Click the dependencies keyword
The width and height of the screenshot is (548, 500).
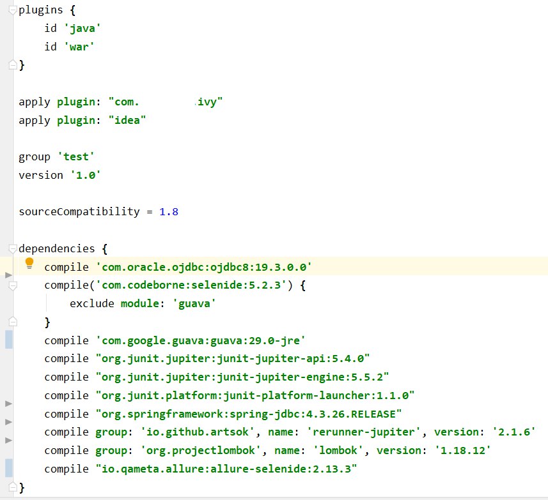(x=57, y=249)
